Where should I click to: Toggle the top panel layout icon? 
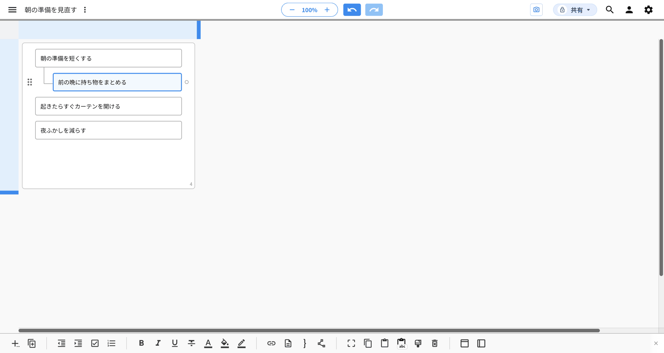coord(464,343)
